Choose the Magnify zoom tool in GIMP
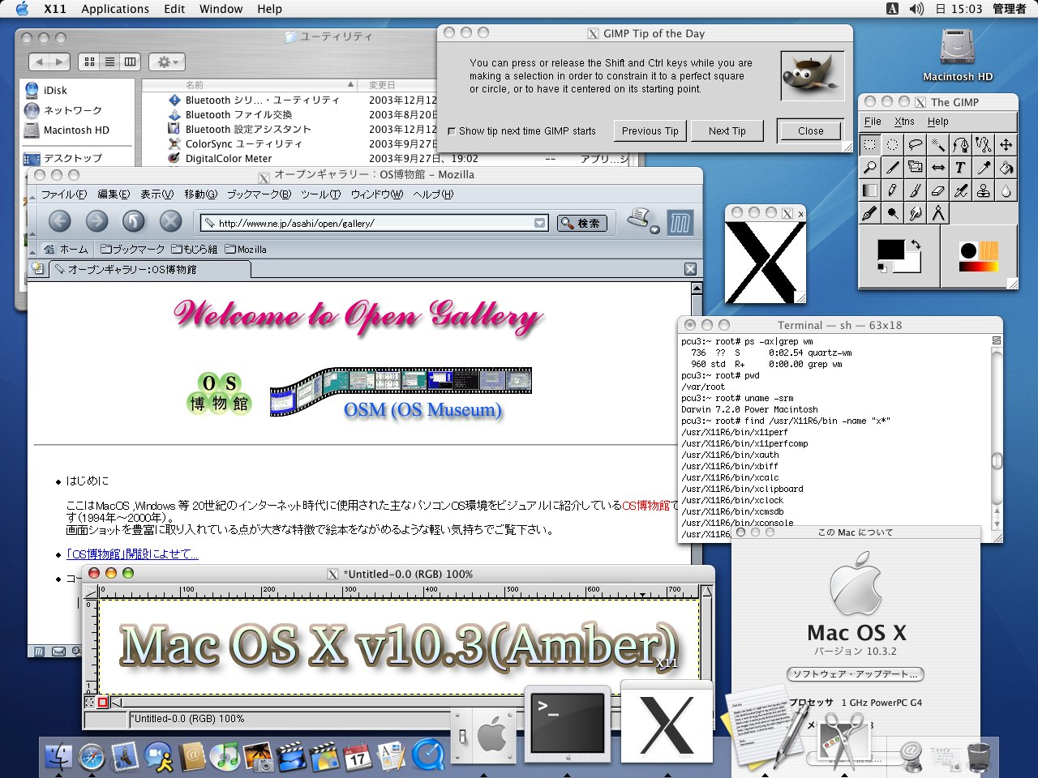 869,168
